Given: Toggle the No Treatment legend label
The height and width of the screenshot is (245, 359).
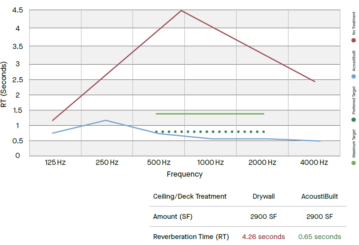Looking at the screenshot, I should pyautogui.click(x=354, y=23).
